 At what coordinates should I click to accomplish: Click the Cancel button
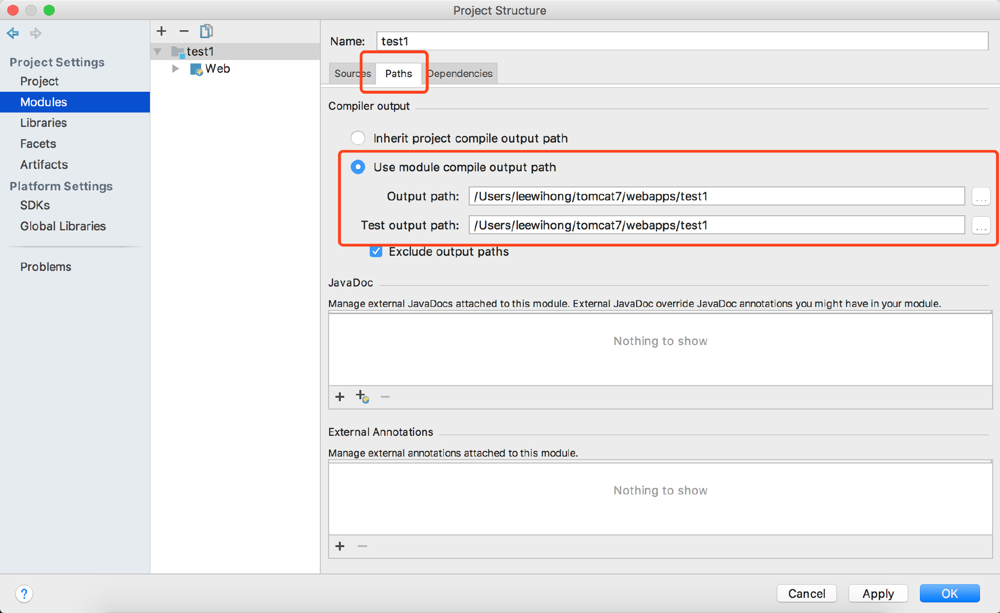pos(807,593)
